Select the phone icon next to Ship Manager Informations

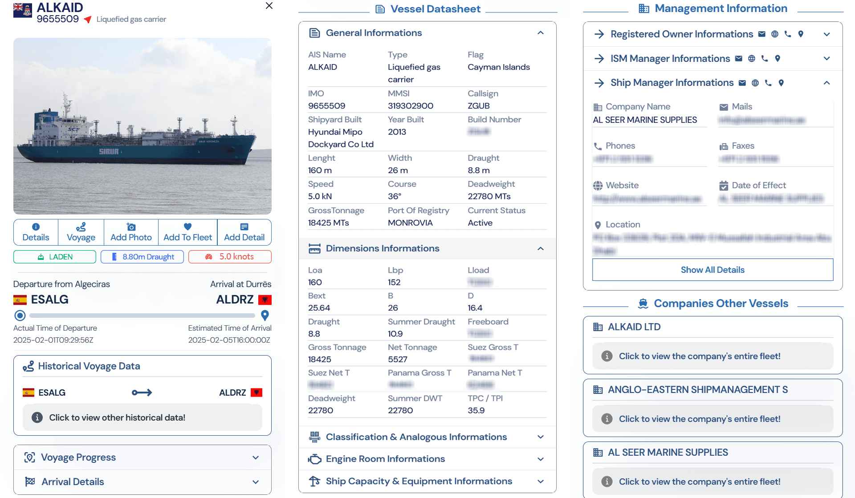[x=768, y=83]
